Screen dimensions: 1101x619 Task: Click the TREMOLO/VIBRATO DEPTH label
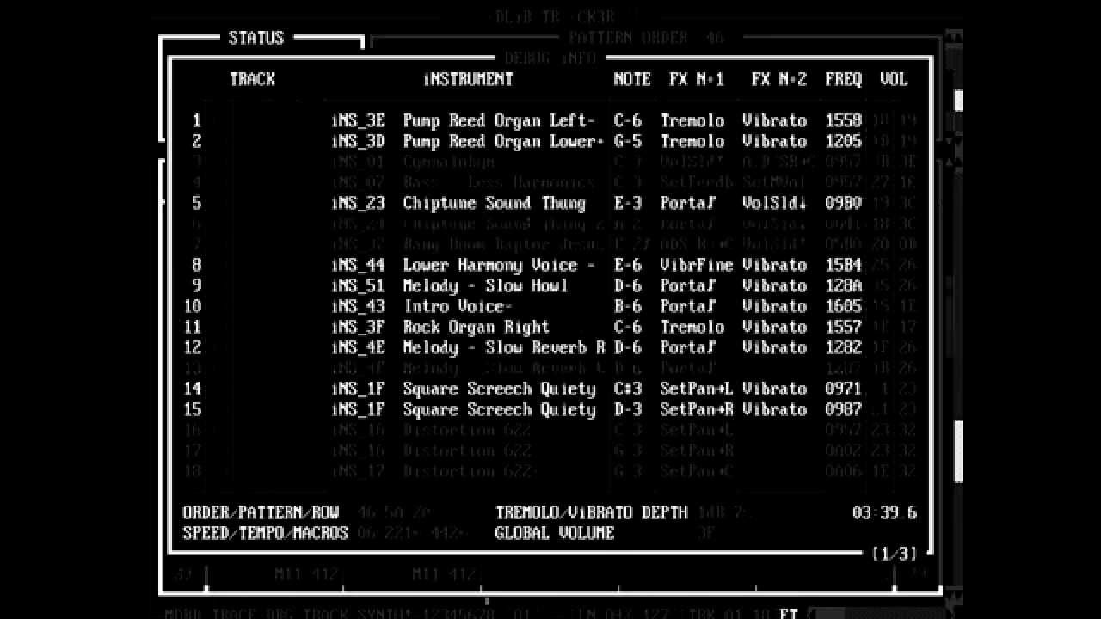592,513
